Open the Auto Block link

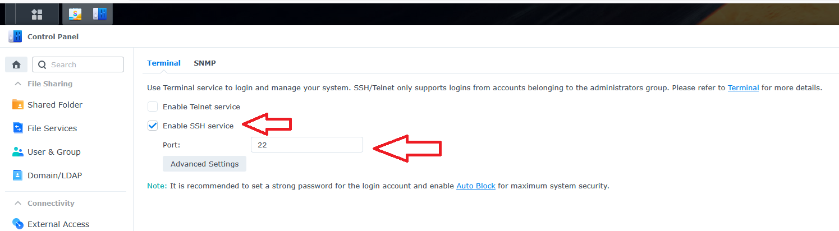tap(476, 186)
